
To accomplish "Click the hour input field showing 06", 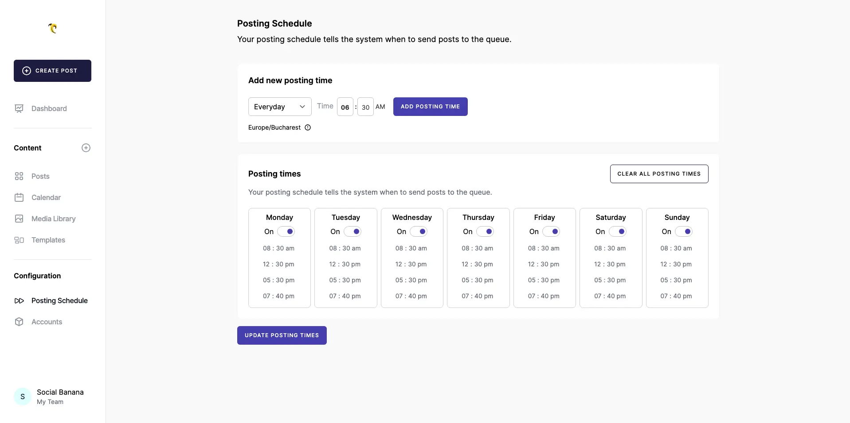I will click(345, 107).
